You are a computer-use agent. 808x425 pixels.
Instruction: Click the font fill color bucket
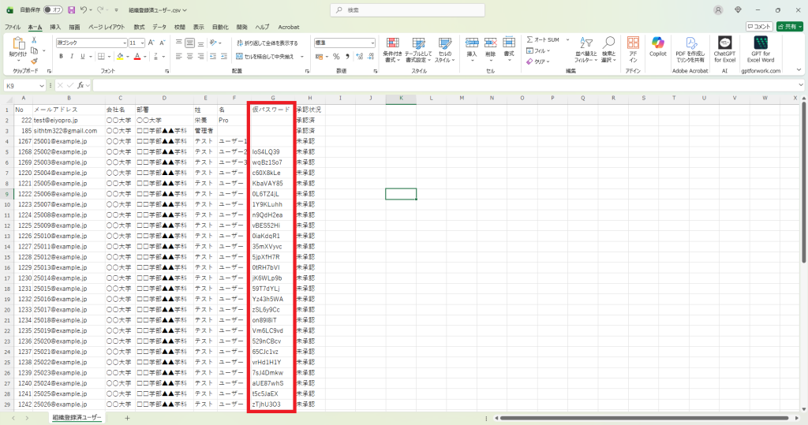pos(120,56)
